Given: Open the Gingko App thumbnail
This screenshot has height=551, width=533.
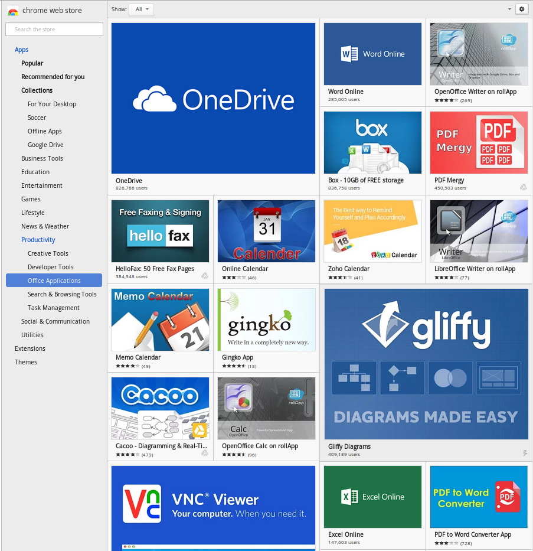Looking at the screenshot, I should point(267,319).
